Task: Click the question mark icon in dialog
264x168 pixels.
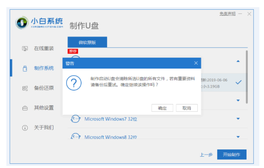Action: coord(74,83)
